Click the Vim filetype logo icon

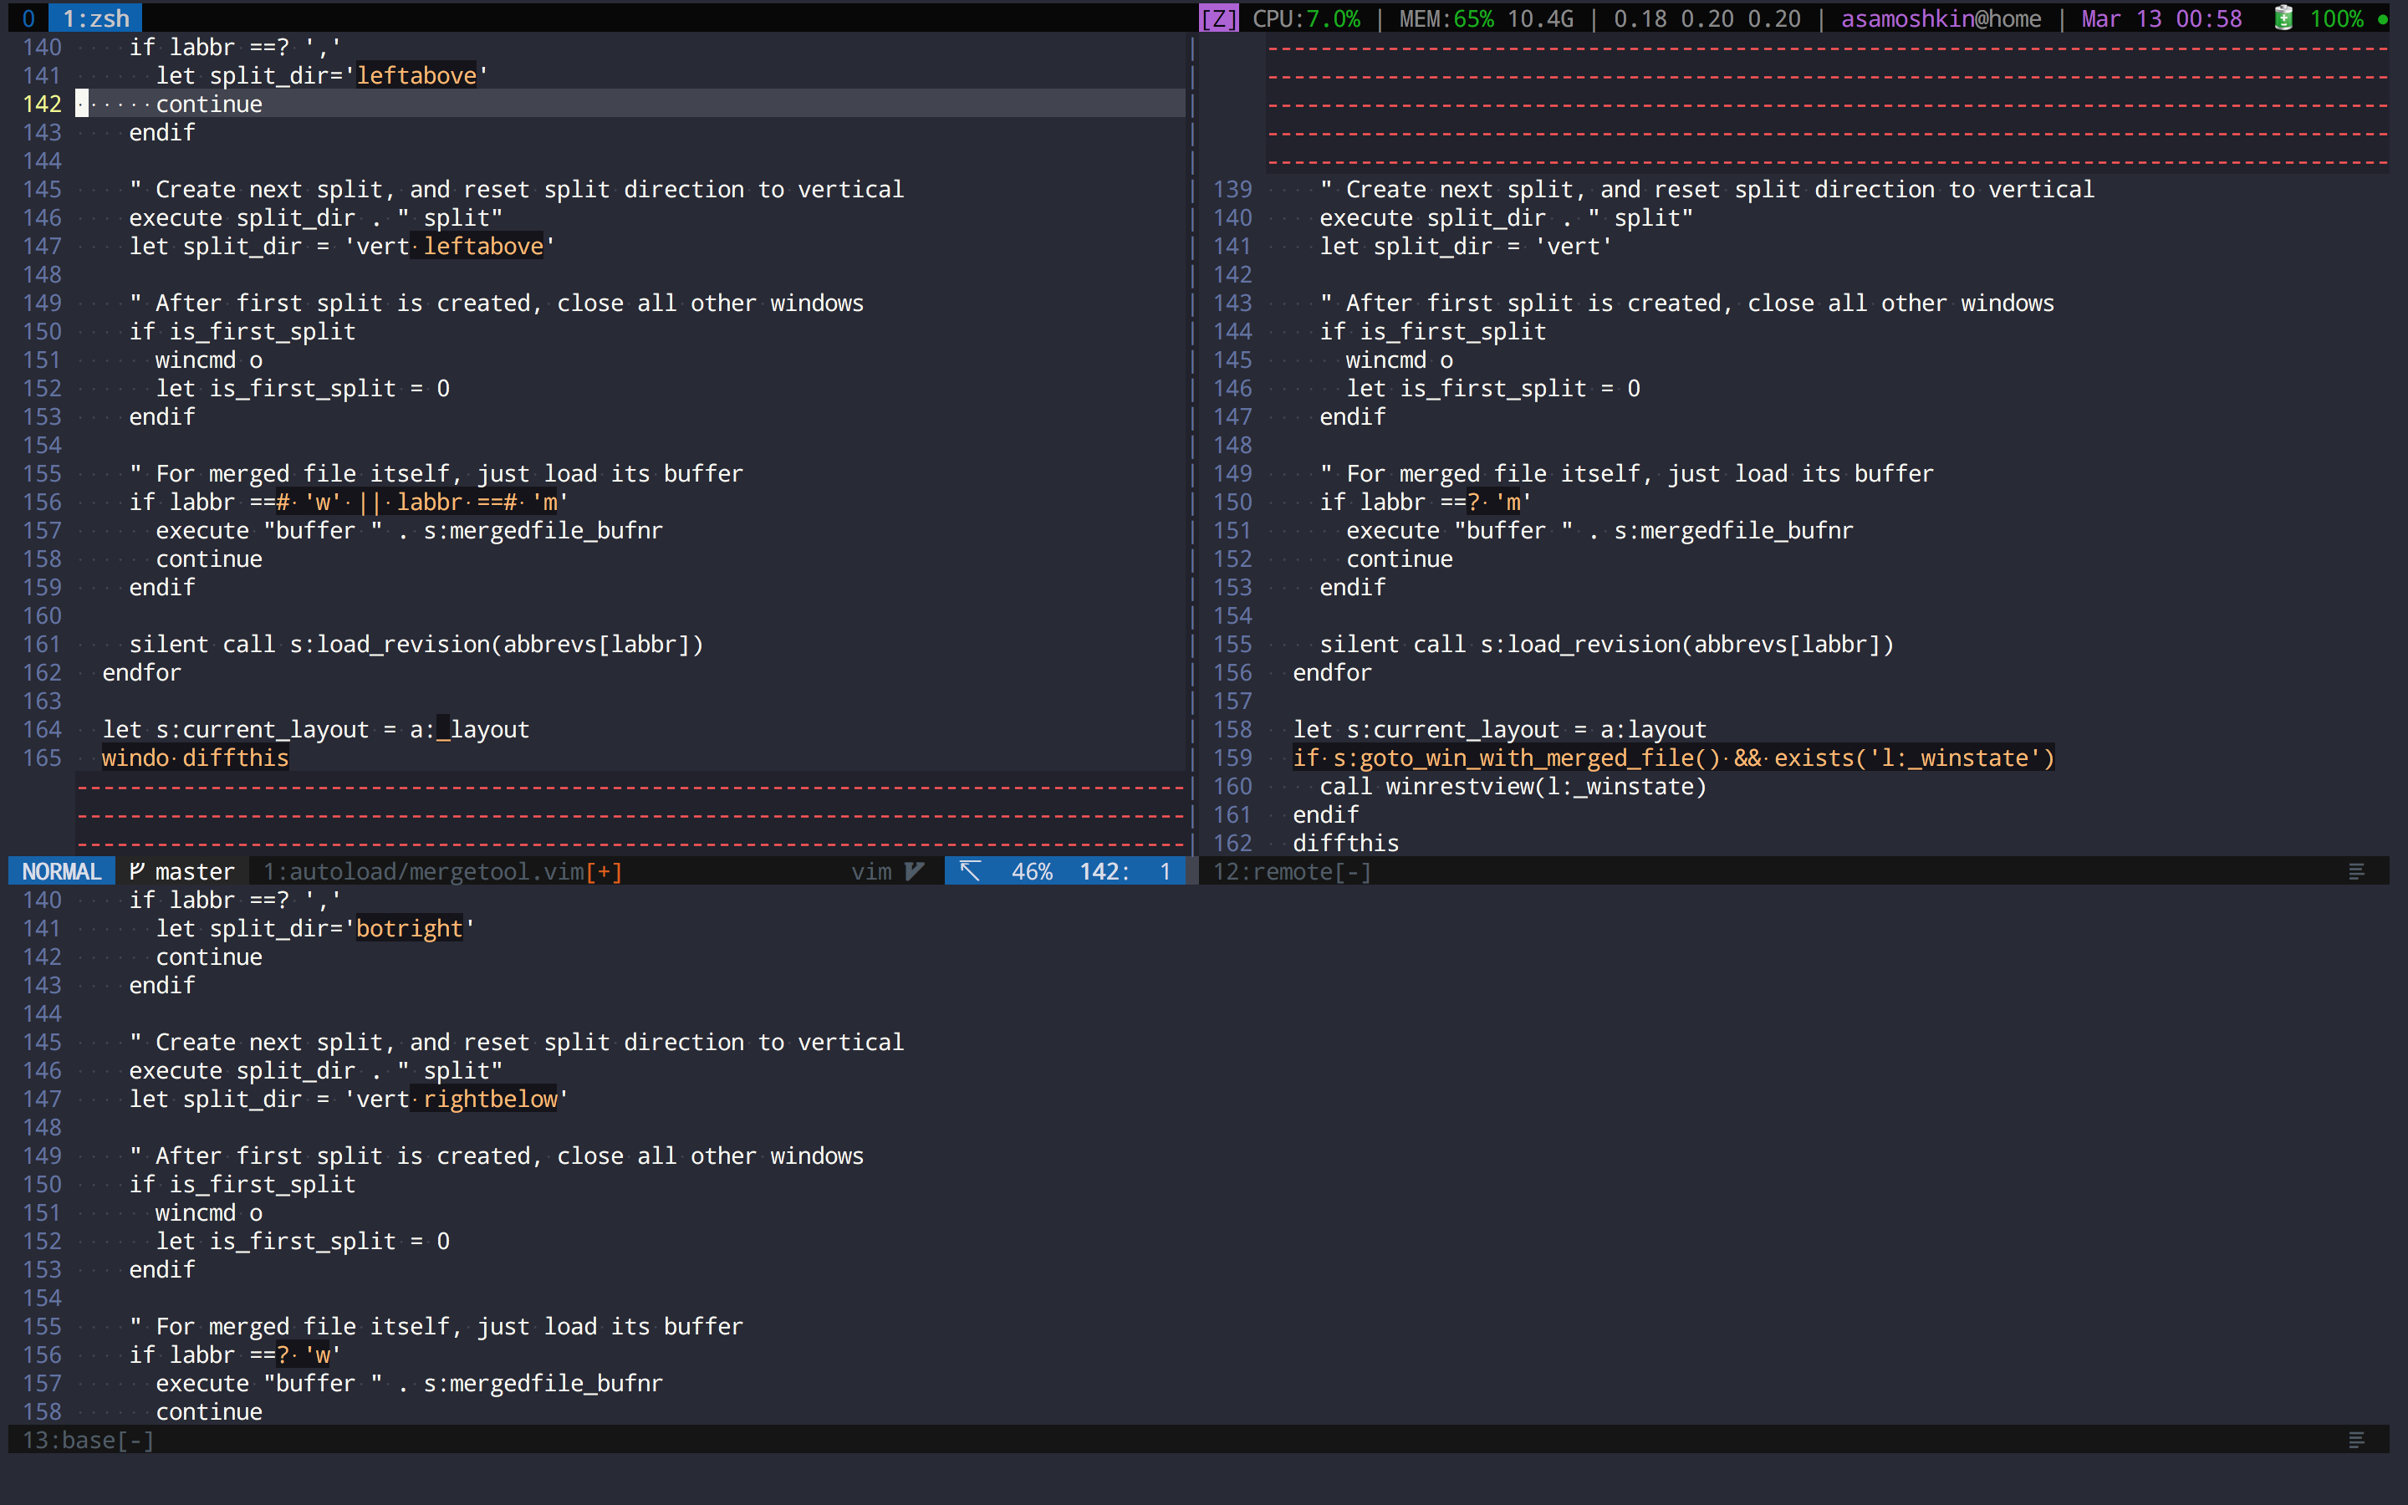click(915, 871)
